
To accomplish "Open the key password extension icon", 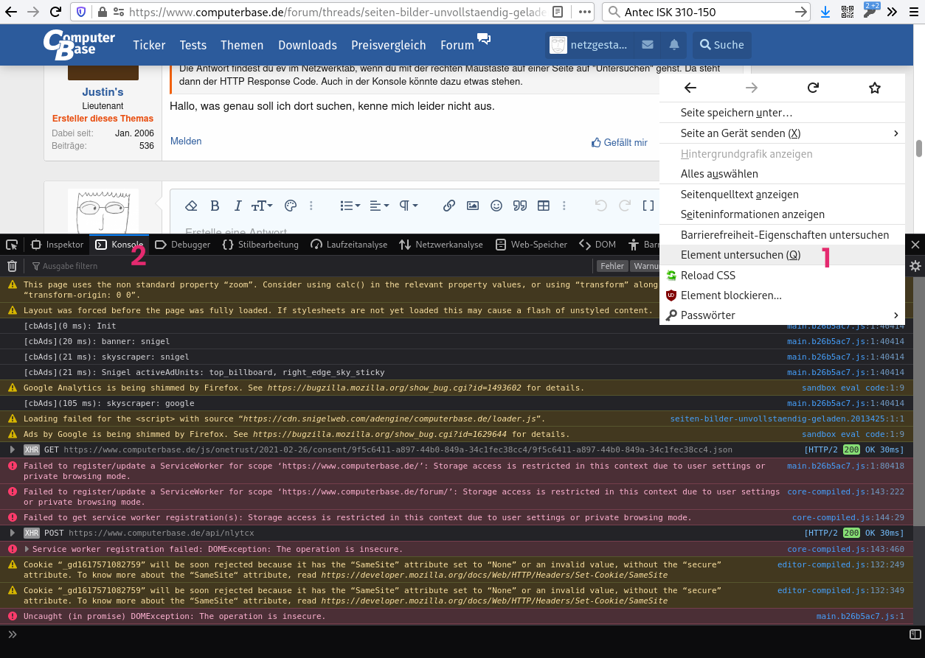I will pos(870,12).
